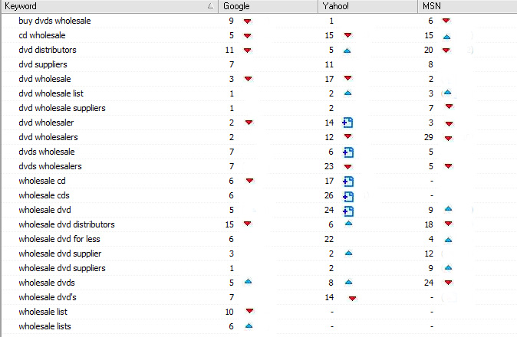Click the Yahoo new-page icon for wholesale cd
The image size is (517, 337).
348,181
